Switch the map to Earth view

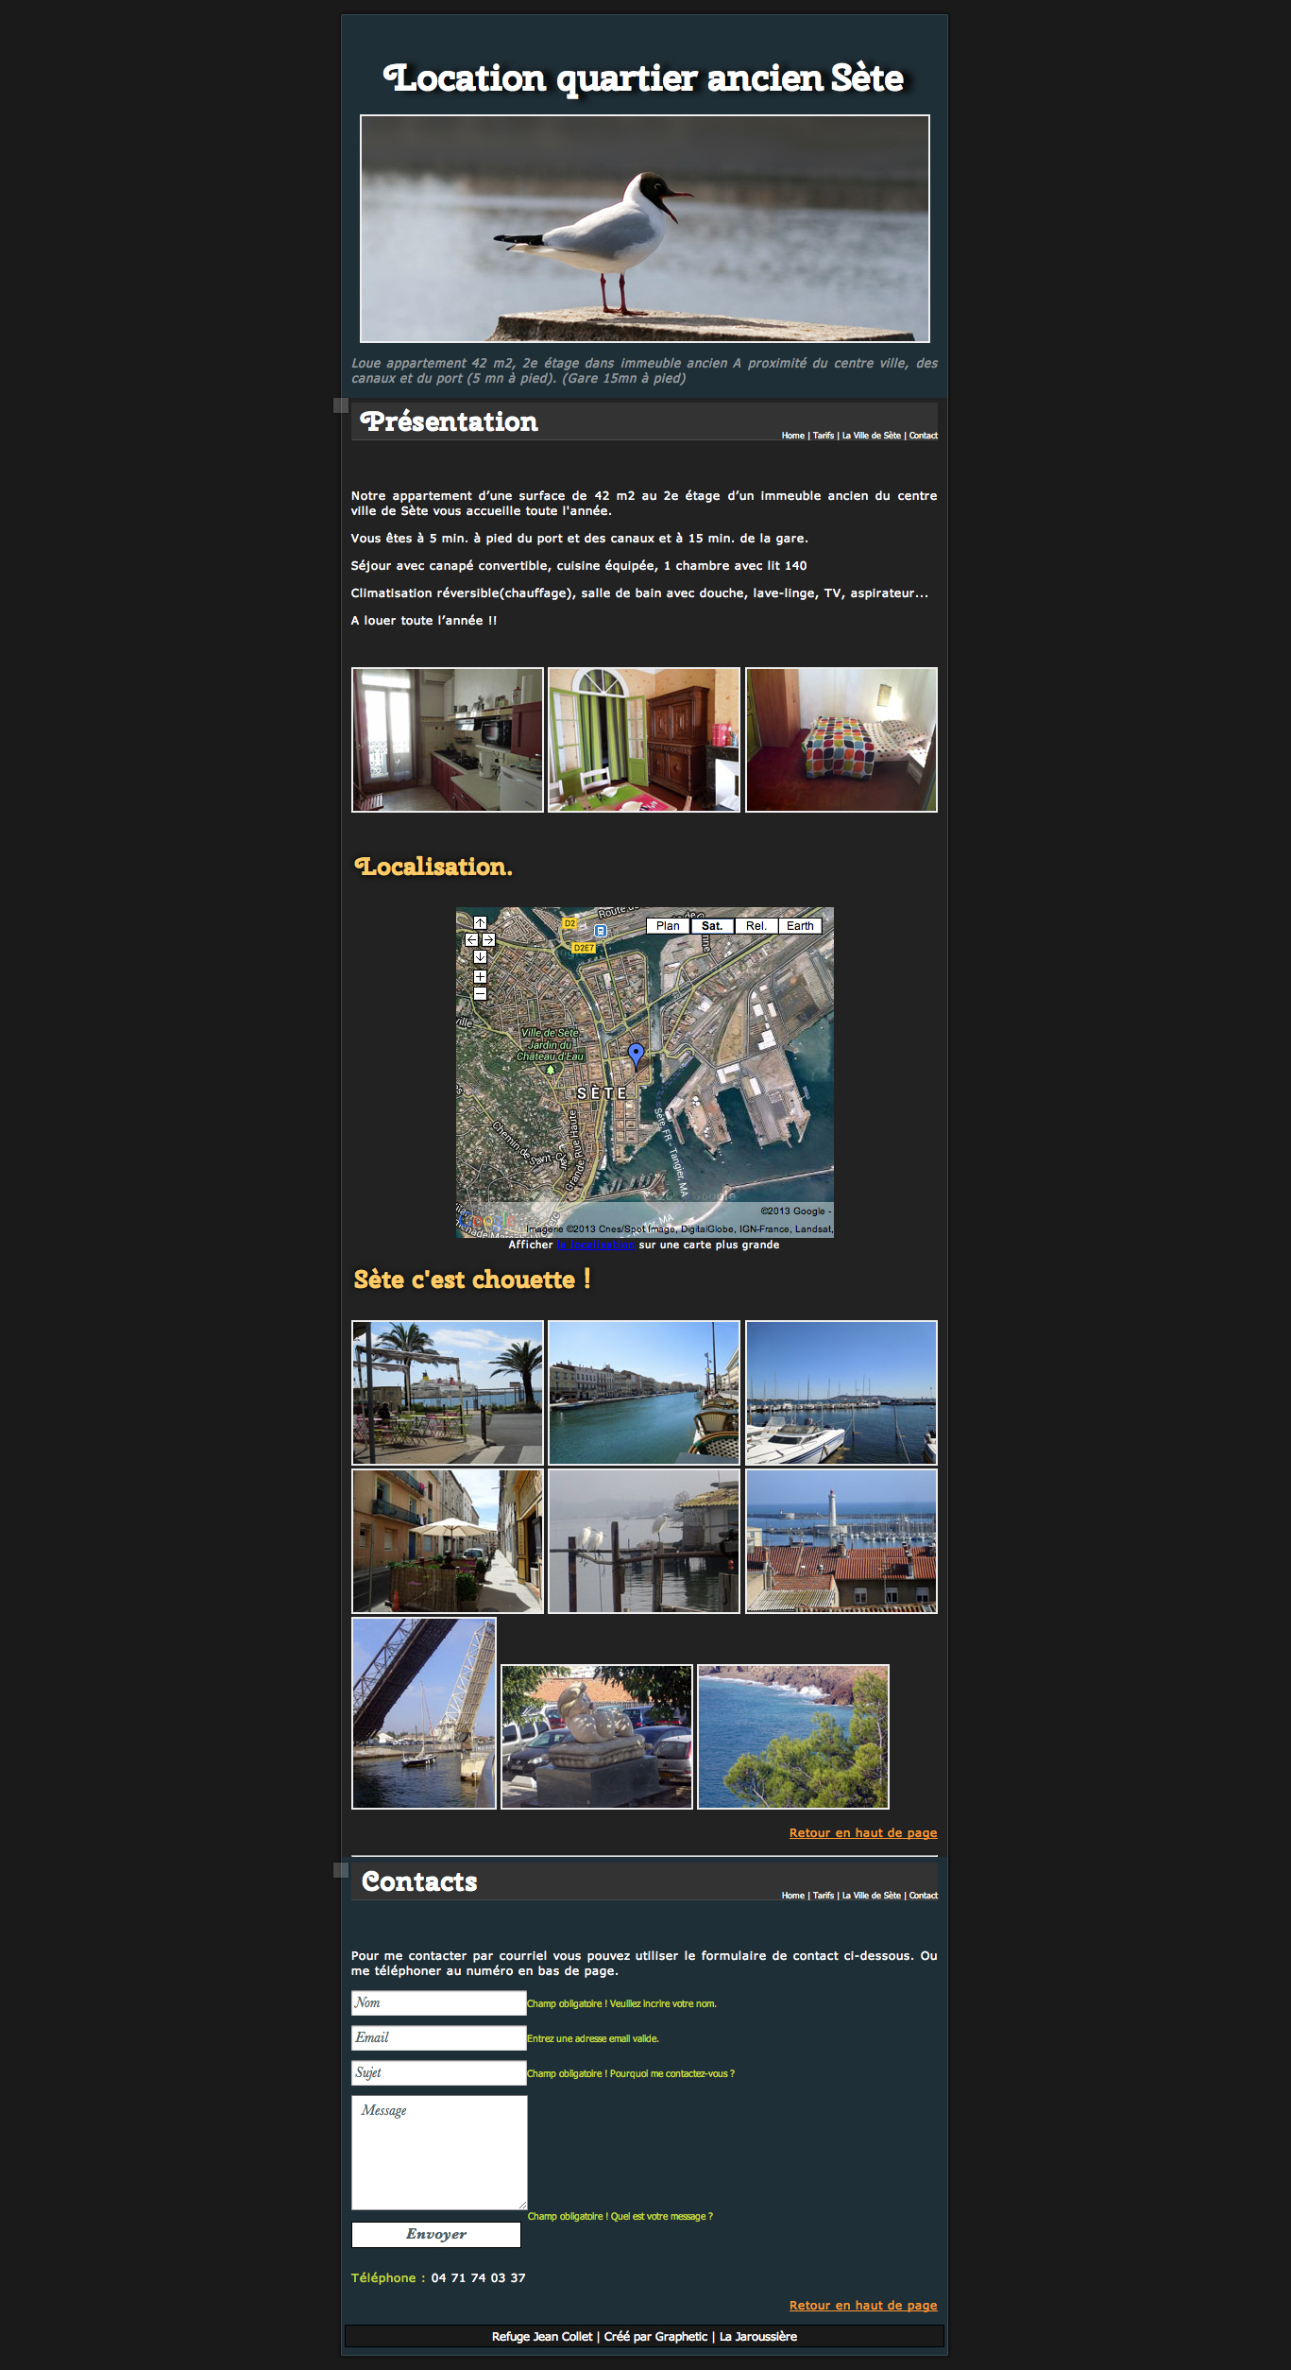(x=800, y=926)
